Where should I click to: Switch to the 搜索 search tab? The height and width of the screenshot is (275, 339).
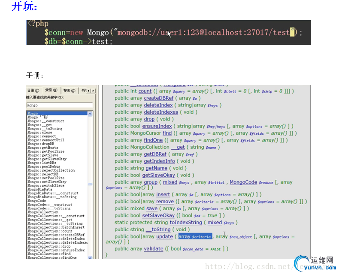click(x=69, y=91)
